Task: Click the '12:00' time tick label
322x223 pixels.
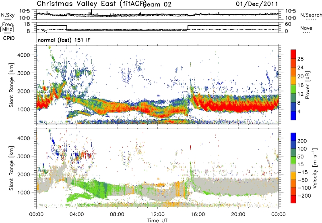Action: click(157, 215)
